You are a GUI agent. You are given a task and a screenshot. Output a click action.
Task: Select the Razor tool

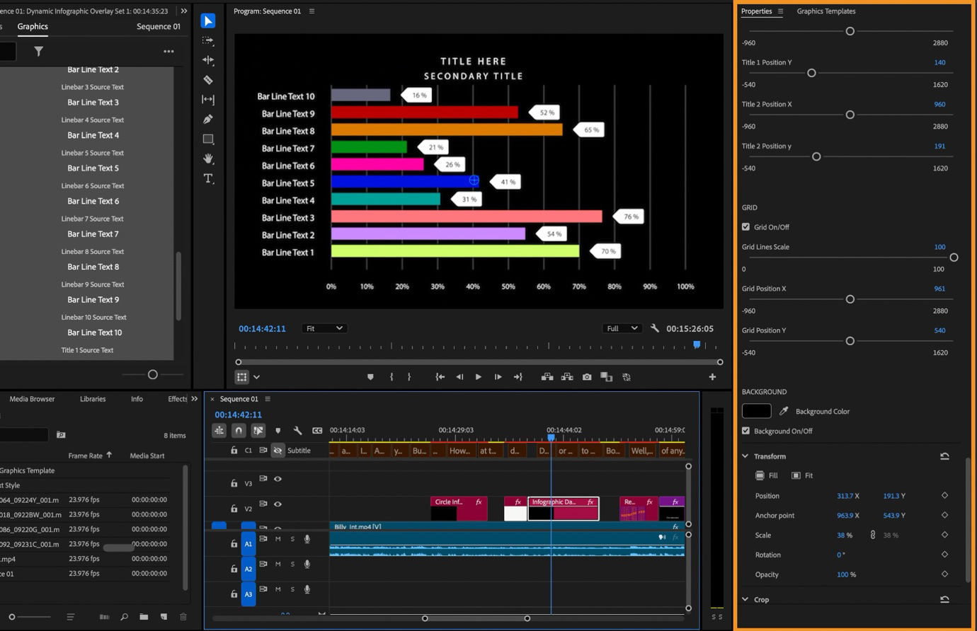[x=207, y=80]
